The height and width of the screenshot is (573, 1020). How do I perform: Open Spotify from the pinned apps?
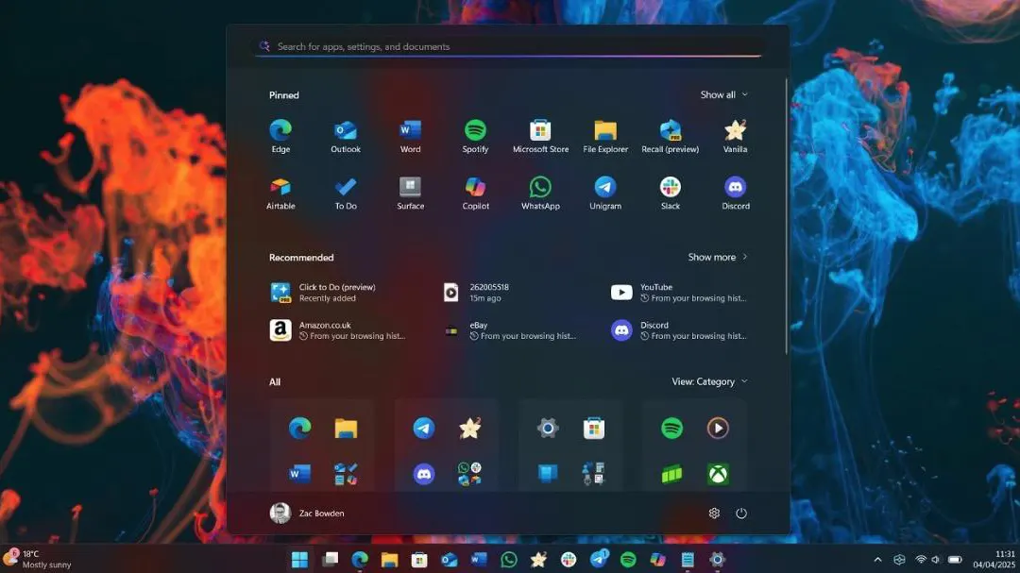pos(475,133)
